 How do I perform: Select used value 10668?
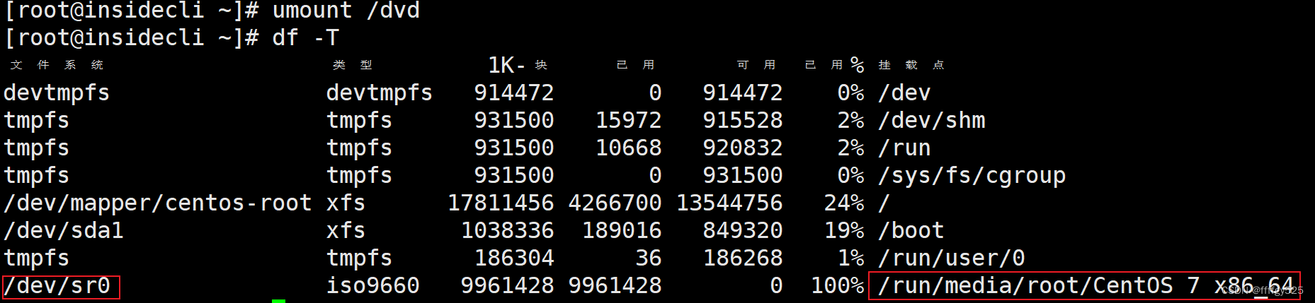[x=629, y=148]
